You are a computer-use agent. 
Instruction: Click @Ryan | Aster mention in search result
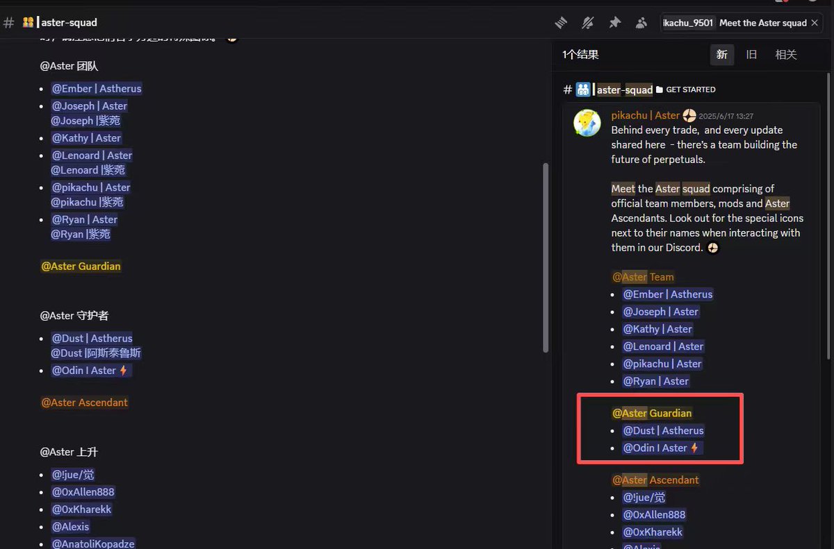[656, 381]
